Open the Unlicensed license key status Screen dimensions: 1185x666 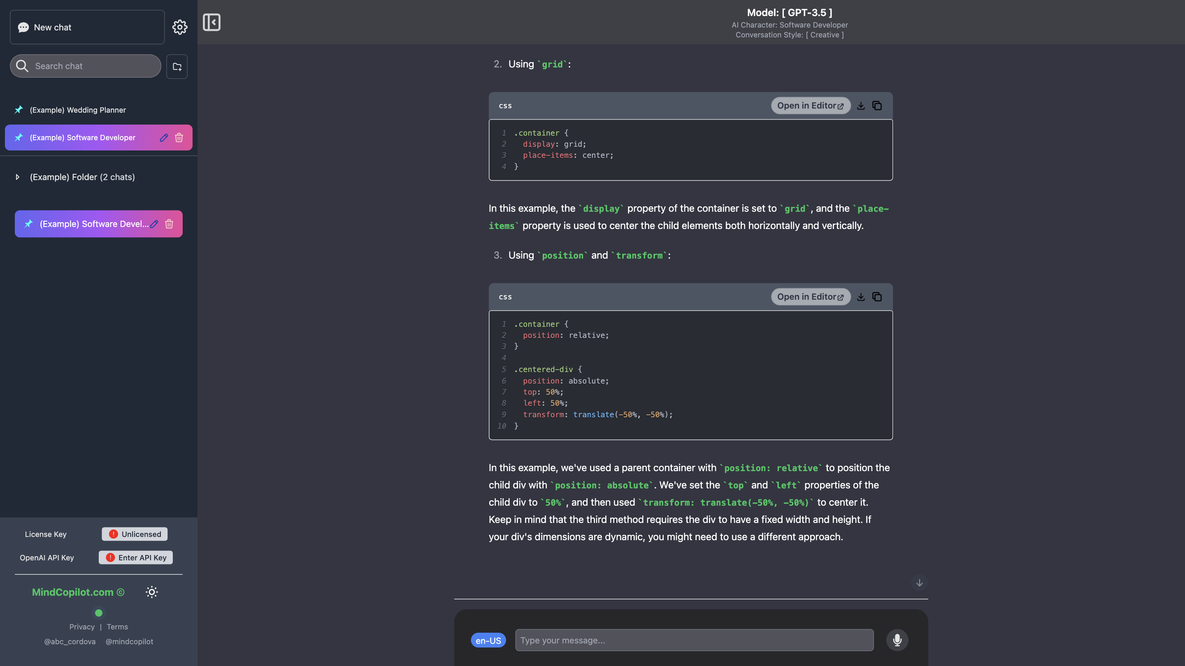pyautogui.click(x=134, y=534)
